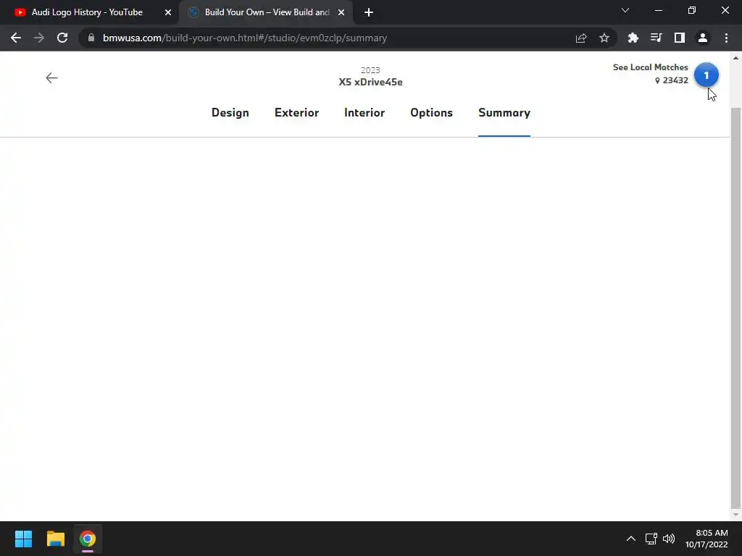
Task: Click the Chrome taskbar icon
Action: [88, 539]
